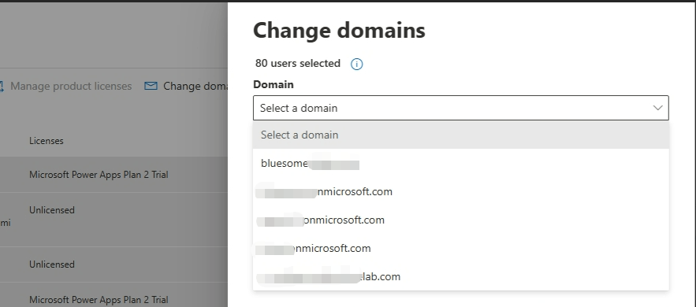Collapse the domain dropdown with the chevron arrow
696x307 pixels.
coord(657,108)
